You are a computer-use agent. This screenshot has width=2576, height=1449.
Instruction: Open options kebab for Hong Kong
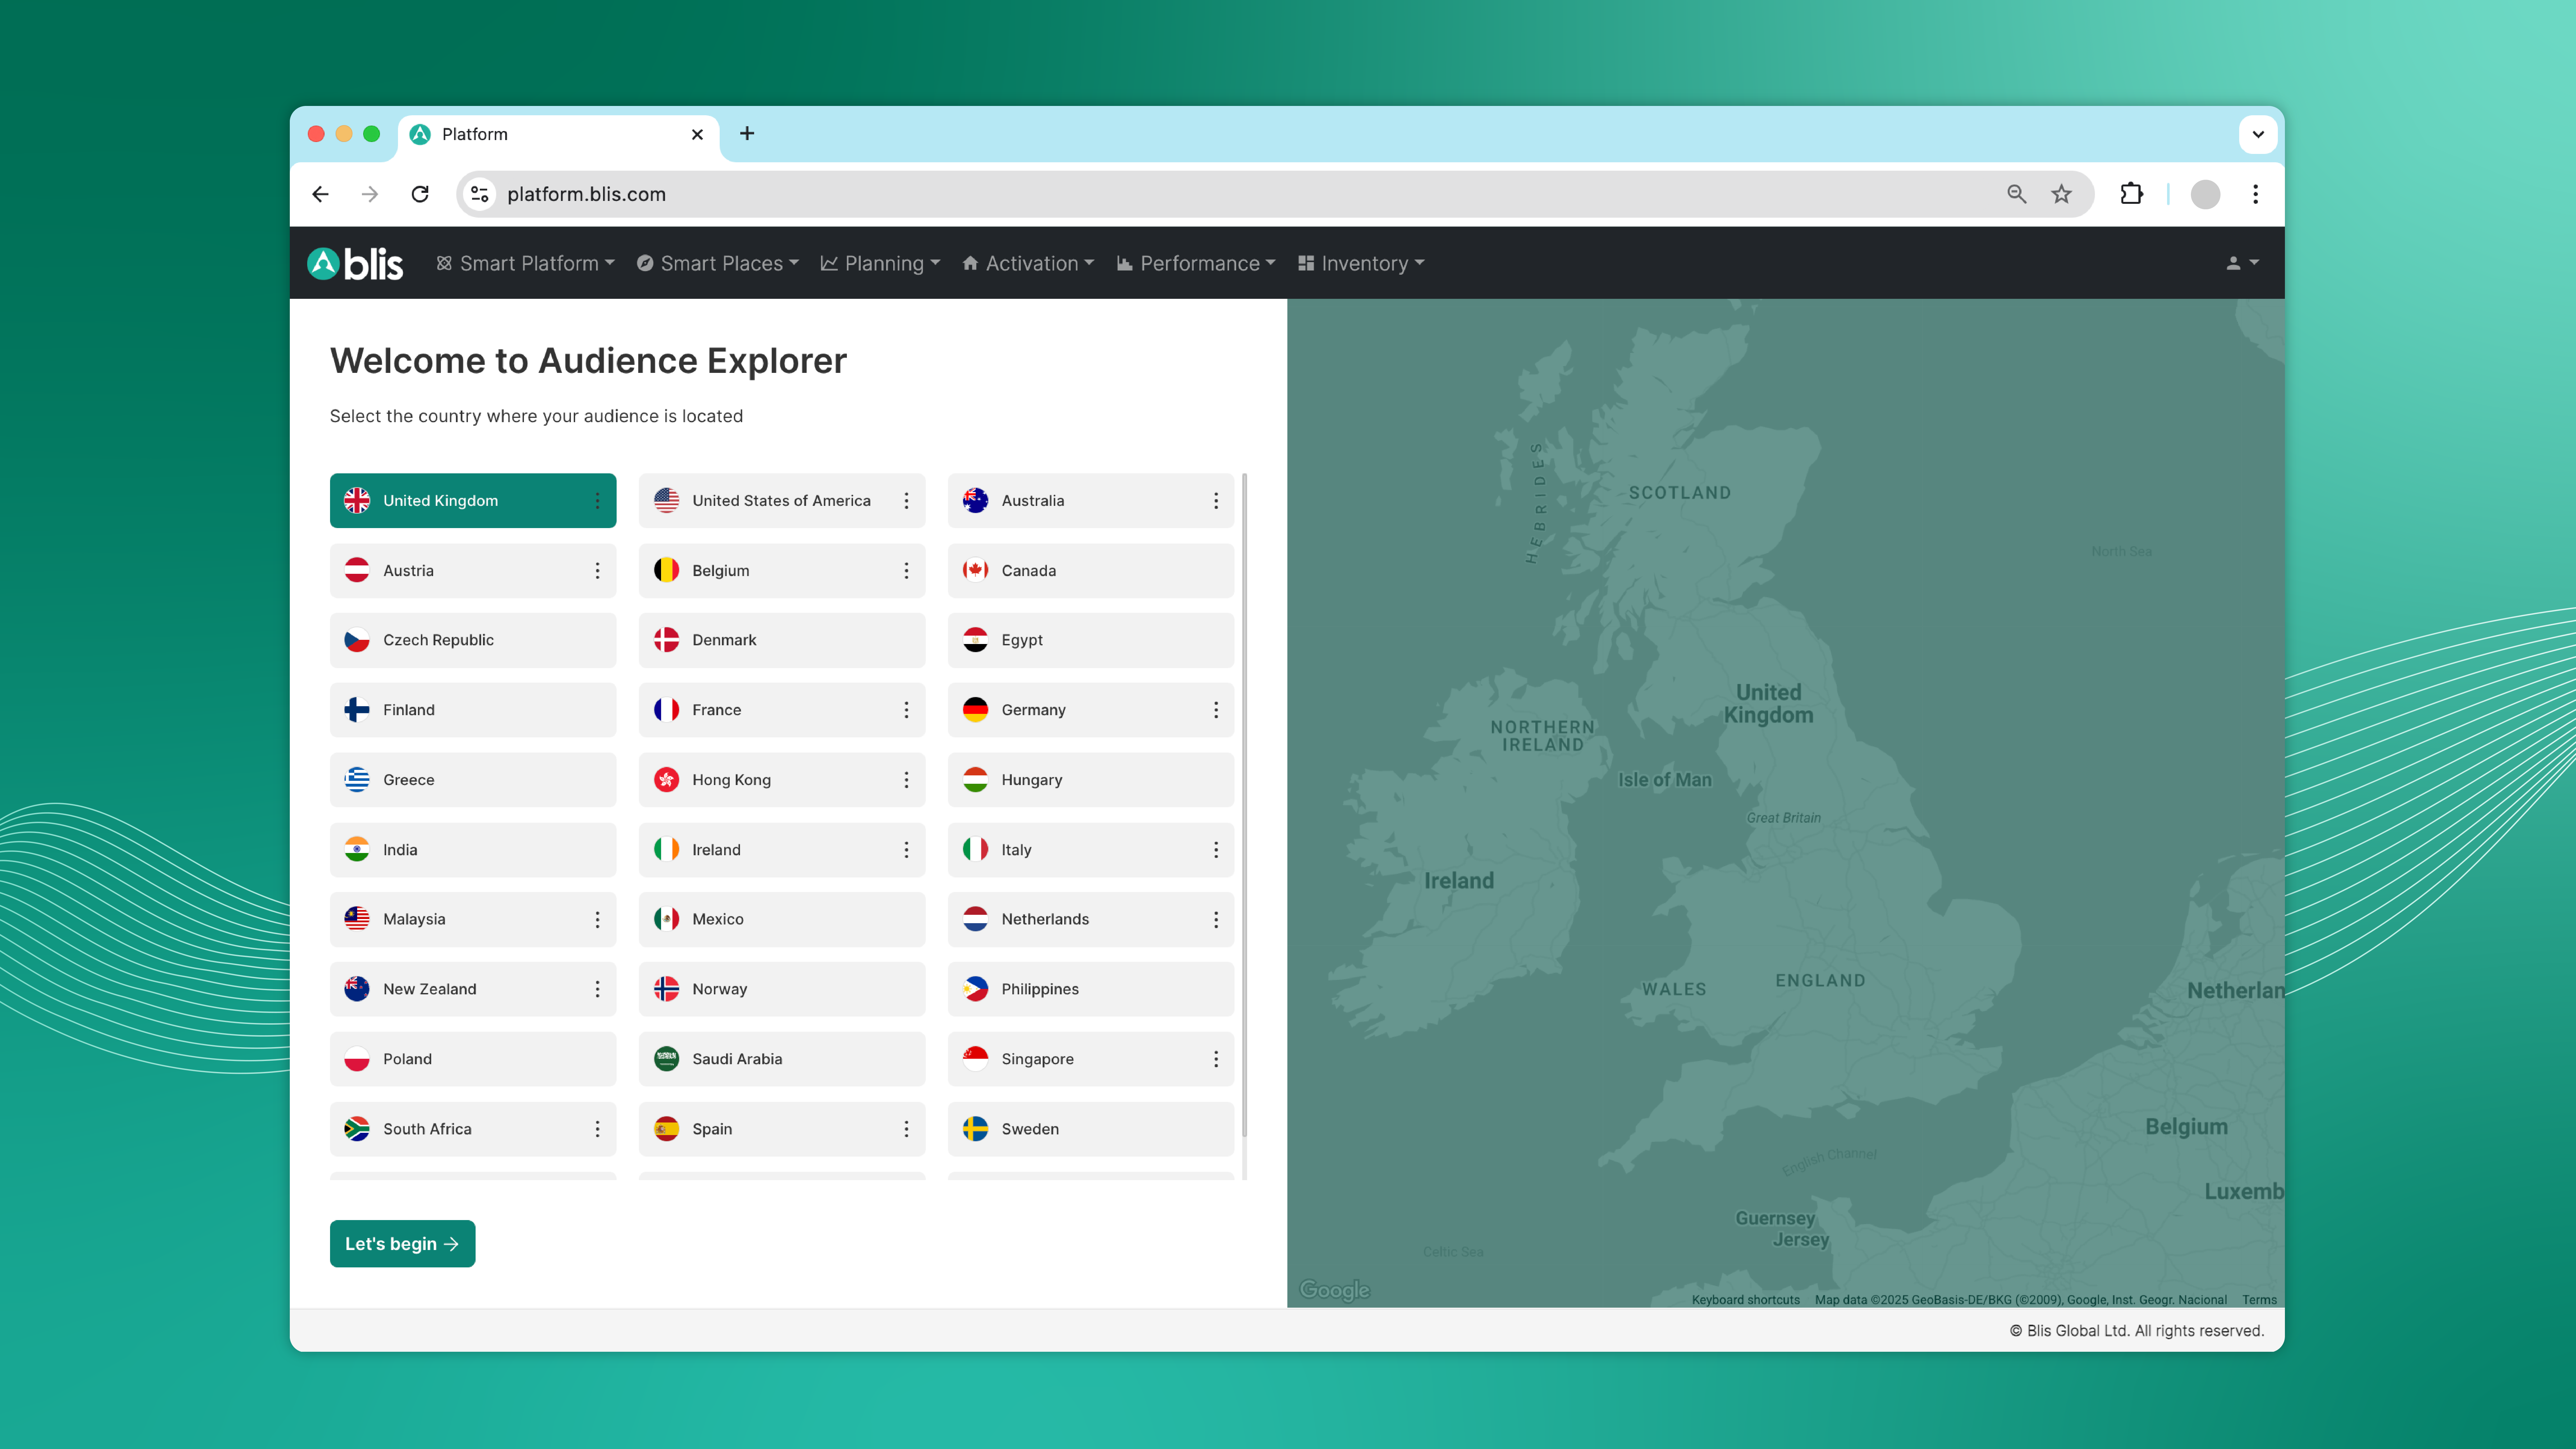[x=906, y=780]
